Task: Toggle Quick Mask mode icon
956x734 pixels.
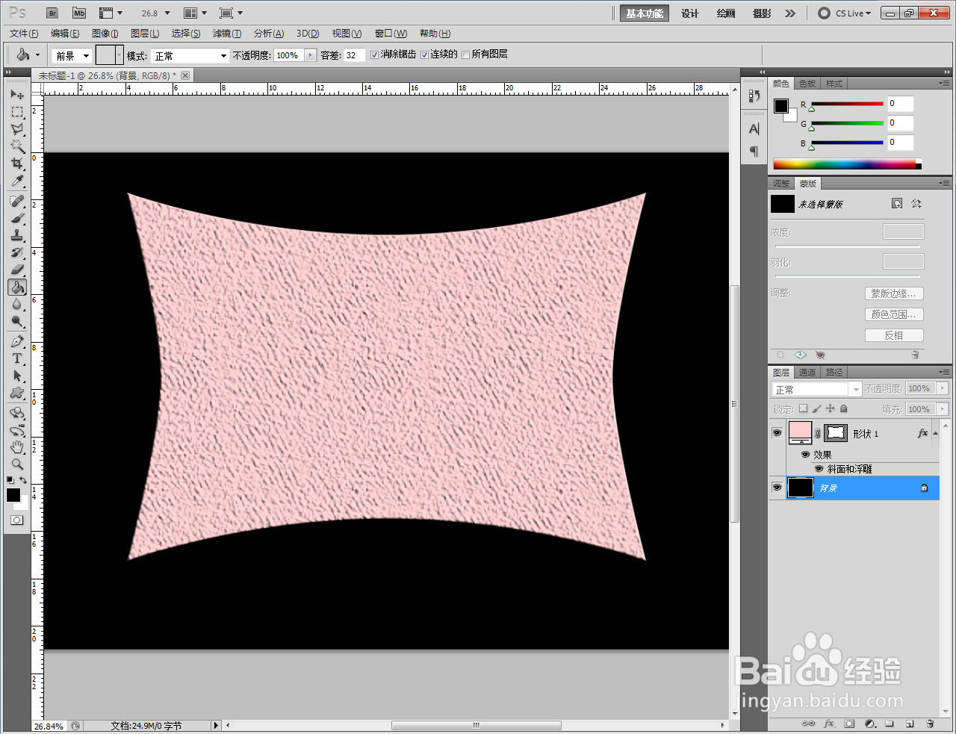Action: (16, 520)
